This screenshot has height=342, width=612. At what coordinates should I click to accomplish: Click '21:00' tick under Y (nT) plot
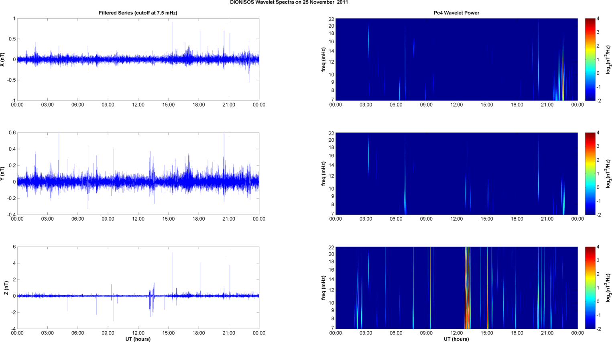click(x=229, y=219)
